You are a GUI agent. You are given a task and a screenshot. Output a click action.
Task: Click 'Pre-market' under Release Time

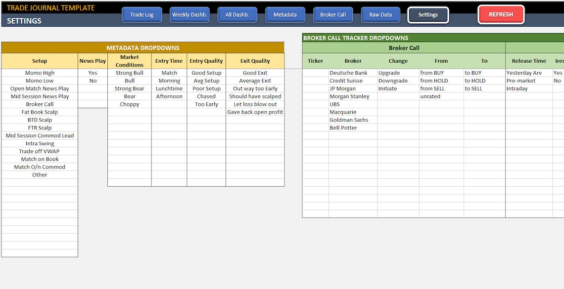point(521,81)
